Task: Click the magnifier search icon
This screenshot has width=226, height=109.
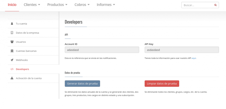Action: (x=216, y=5)
